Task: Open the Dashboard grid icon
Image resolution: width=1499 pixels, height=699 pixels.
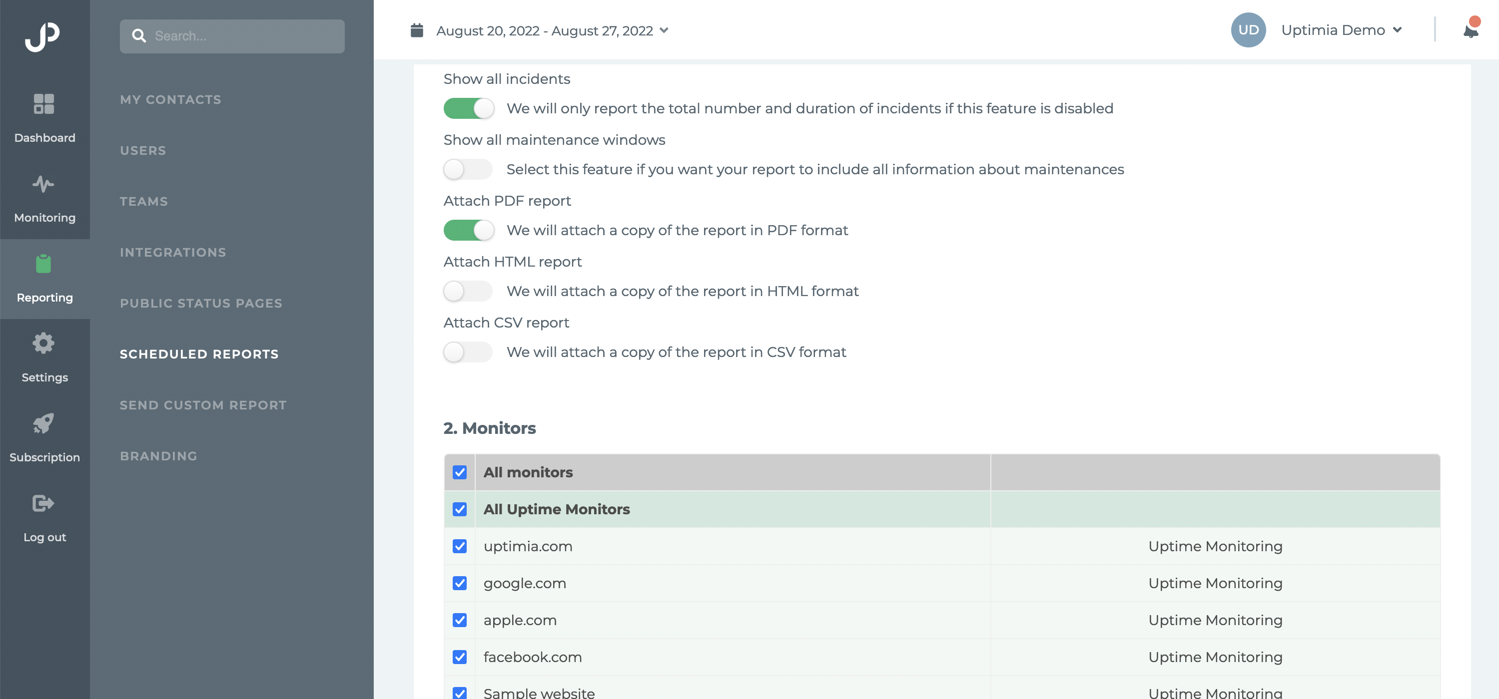Action: tap(44, 104)
